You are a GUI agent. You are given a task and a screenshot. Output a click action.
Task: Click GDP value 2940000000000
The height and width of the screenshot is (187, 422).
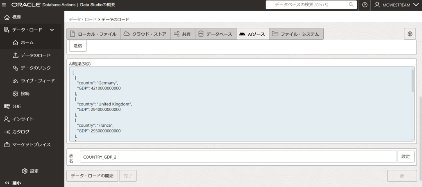pyautogui.click(x=106, y=109)
